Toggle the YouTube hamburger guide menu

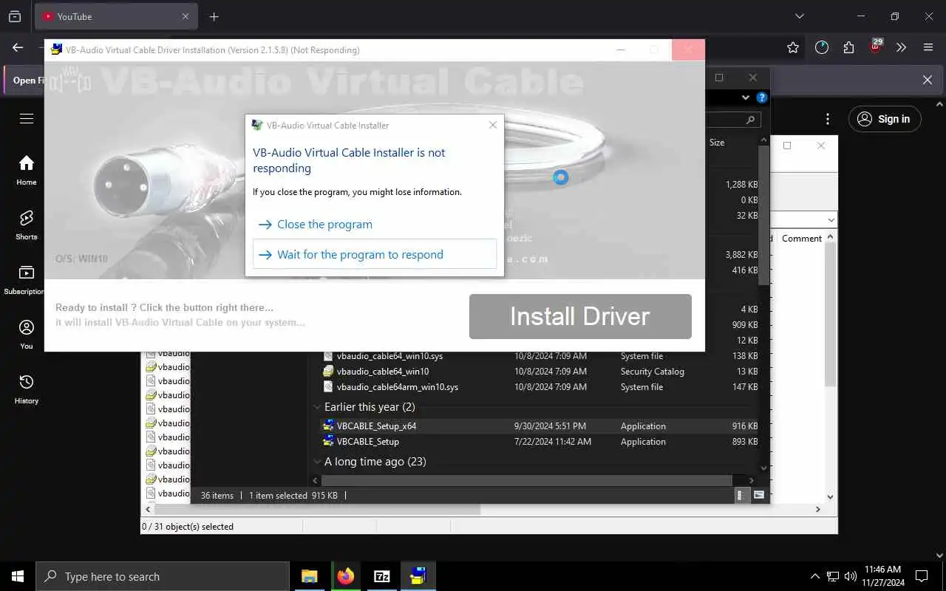click(x=27, y=119)
